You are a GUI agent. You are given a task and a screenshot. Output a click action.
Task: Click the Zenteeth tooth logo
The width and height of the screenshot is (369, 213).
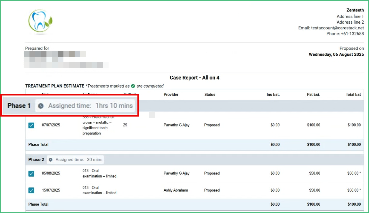click(x=40, y=21)
